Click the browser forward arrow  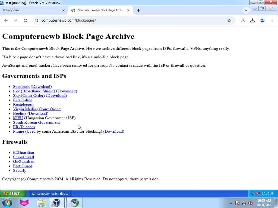pos(15,20)
